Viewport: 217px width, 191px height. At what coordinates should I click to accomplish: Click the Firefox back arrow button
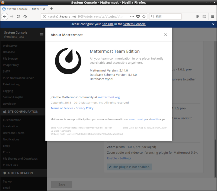click(5, 17)
